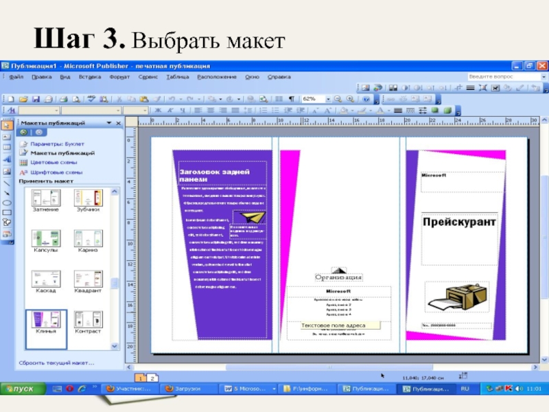The width and height of the screenshot is (549, 412).
Task: Open the Font Color dropdown arrow
Action: (388, 111)
